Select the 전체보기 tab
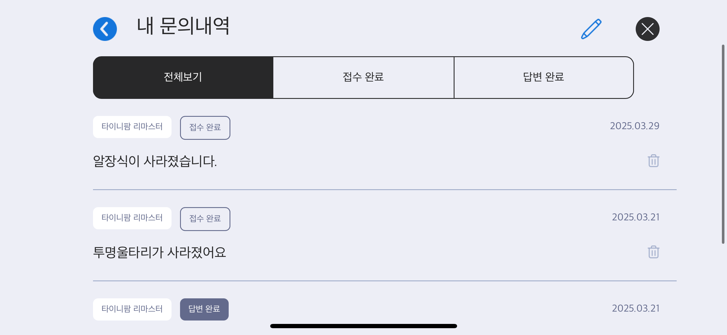The image size is (727, 335). tap(183, 77)
